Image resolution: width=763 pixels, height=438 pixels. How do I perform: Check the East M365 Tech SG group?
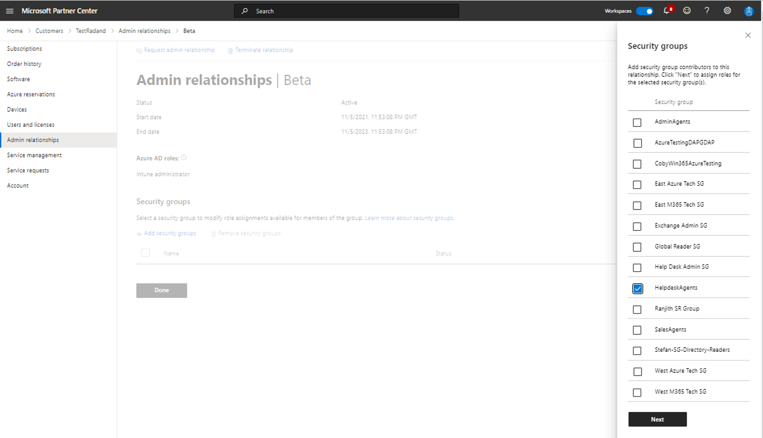pos(637,205)
